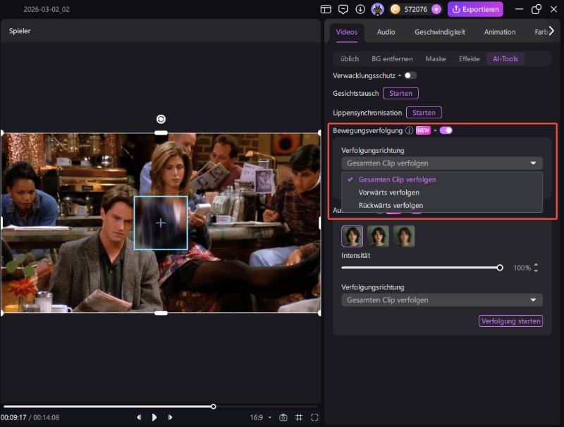Open the feedback chat icon in the title bar

click(343, 9)
